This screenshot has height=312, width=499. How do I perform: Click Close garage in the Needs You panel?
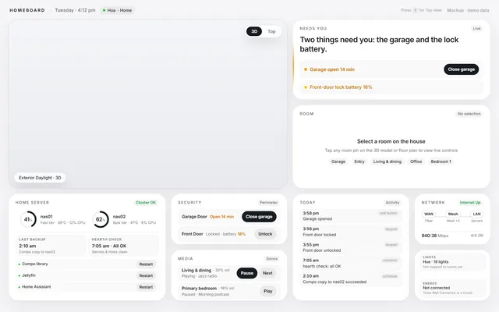coord(461,69)
